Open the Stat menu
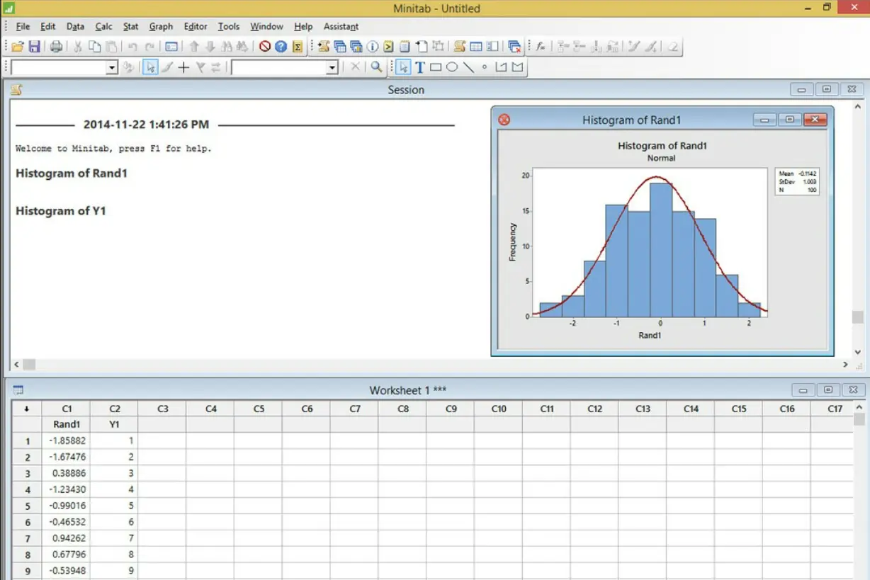 [x=130, y=26]
